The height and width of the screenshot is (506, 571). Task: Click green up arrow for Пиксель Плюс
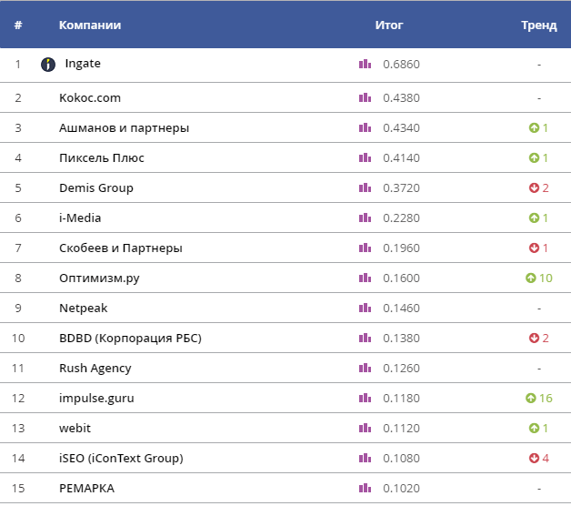click(x=534, y=157)
